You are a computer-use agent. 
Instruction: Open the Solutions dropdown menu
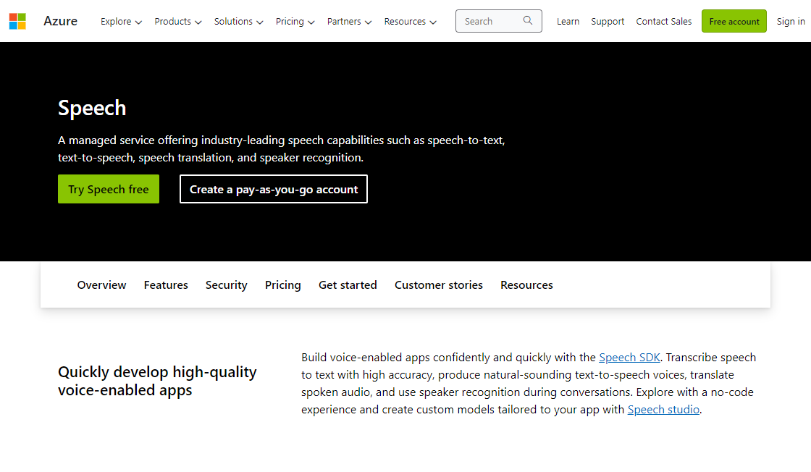pos(238,22)
